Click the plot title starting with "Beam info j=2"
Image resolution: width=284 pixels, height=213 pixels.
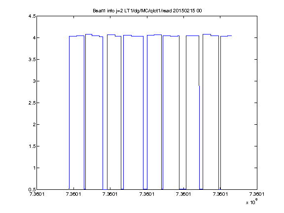tap(147, 11)
